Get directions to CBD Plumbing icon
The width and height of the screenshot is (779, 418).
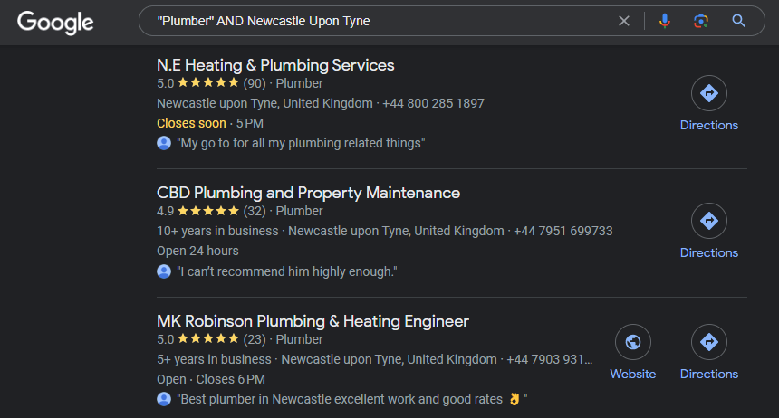pyautogui.click(x=709, y=221)
